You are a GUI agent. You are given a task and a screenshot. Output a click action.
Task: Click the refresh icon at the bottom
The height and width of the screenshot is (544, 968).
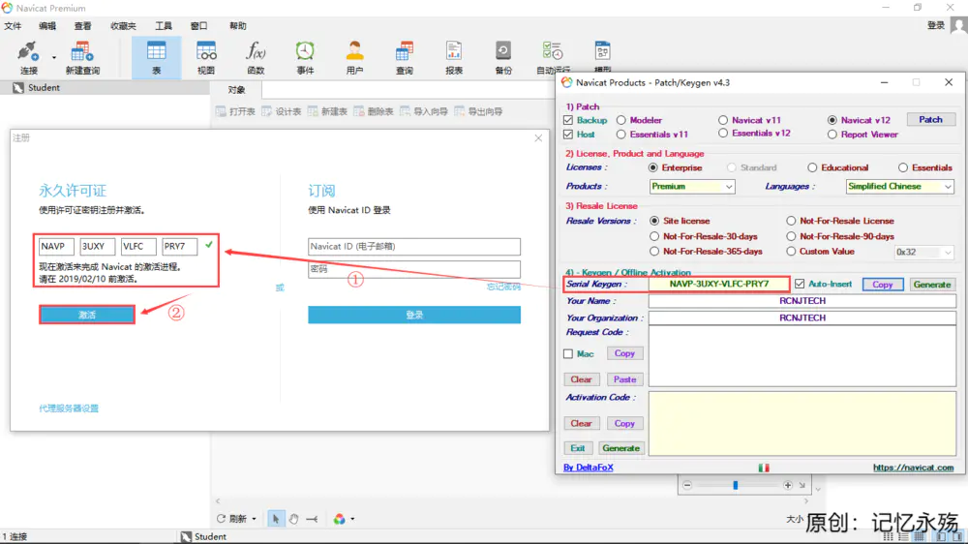tap(221, 519)
